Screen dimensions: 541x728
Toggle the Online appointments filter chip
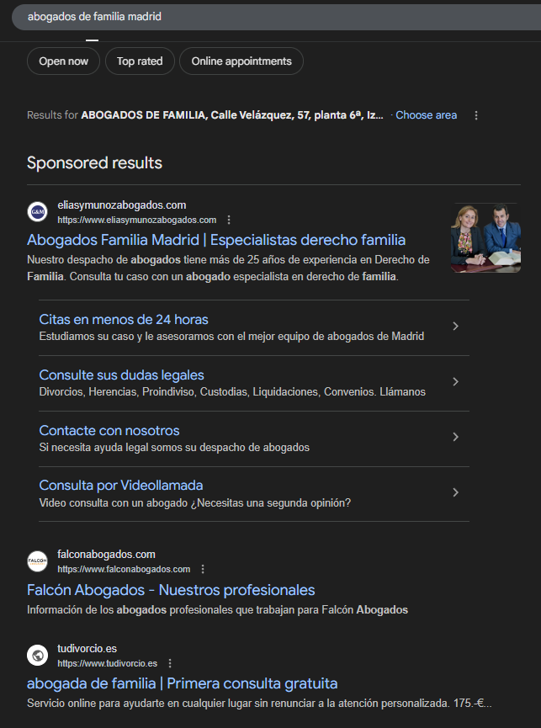pos(241,61)
